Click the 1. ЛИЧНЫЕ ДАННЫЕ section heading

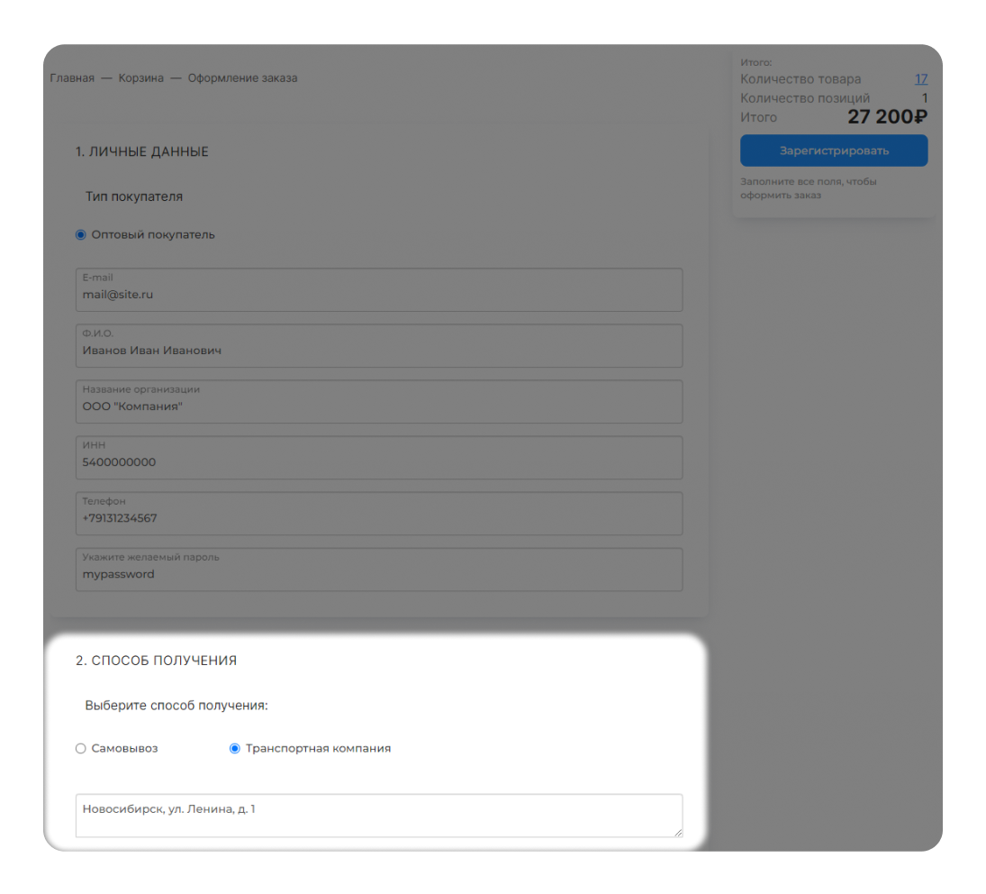142,152
